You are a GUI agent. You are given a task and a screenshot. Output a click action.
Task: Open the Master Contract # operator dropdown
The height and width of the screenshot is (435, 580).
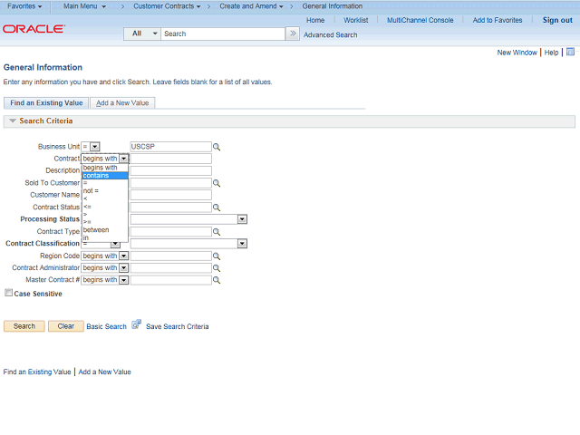pos(124,280)
